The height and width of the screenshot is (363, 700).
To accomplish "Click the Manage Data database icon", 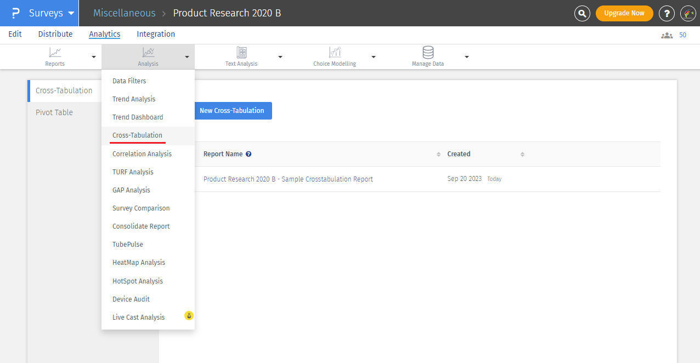I will 428,53.
